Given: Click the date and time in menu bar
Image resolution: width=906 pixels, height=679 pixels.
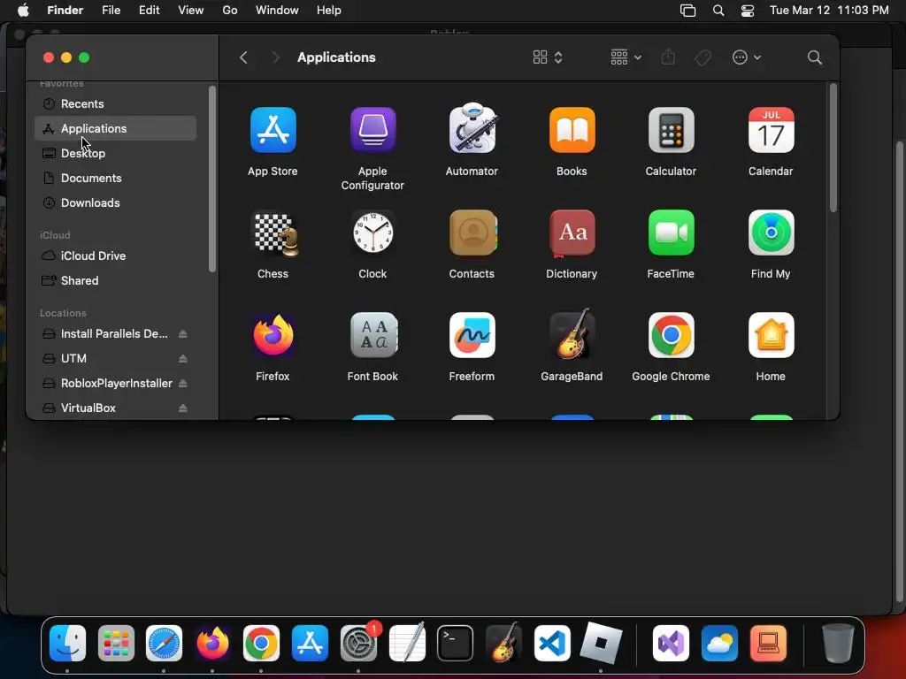Looking at the screenshot, I should point(829,10).
